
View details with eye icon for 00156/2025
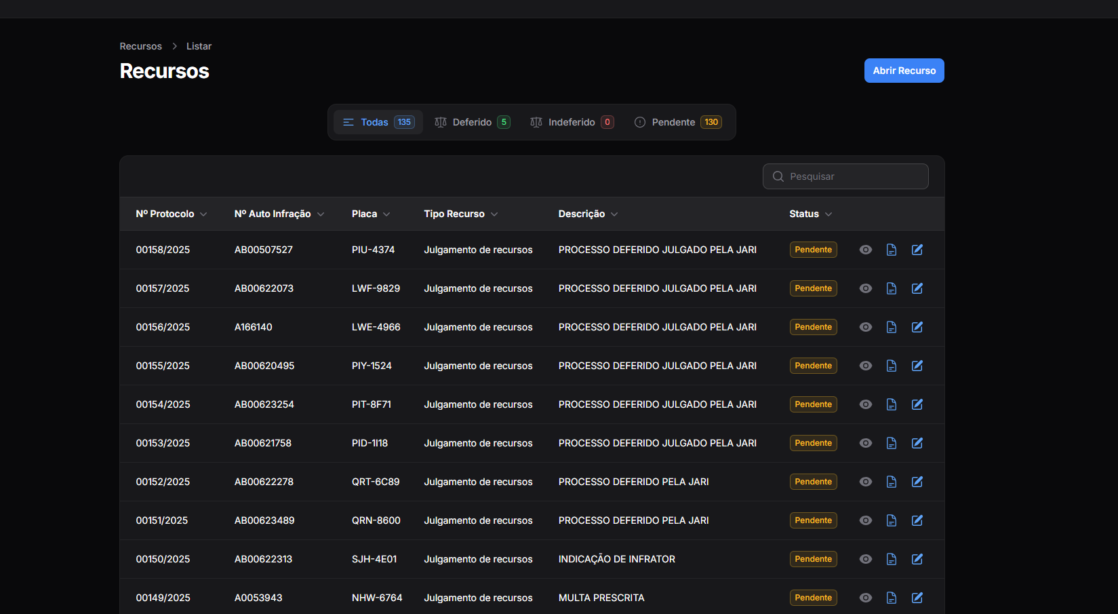pyautogui.click(x=866, y=327)
